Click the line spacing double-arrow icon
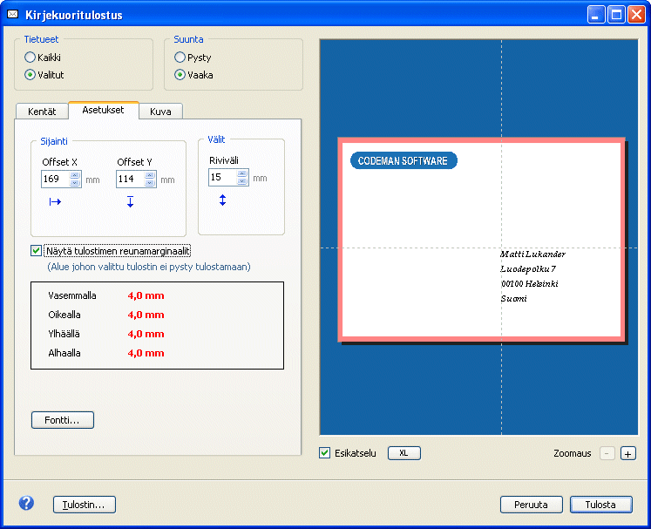Image resolution: width=651 pixels, height=529 pixels. (x=222, y=200)
